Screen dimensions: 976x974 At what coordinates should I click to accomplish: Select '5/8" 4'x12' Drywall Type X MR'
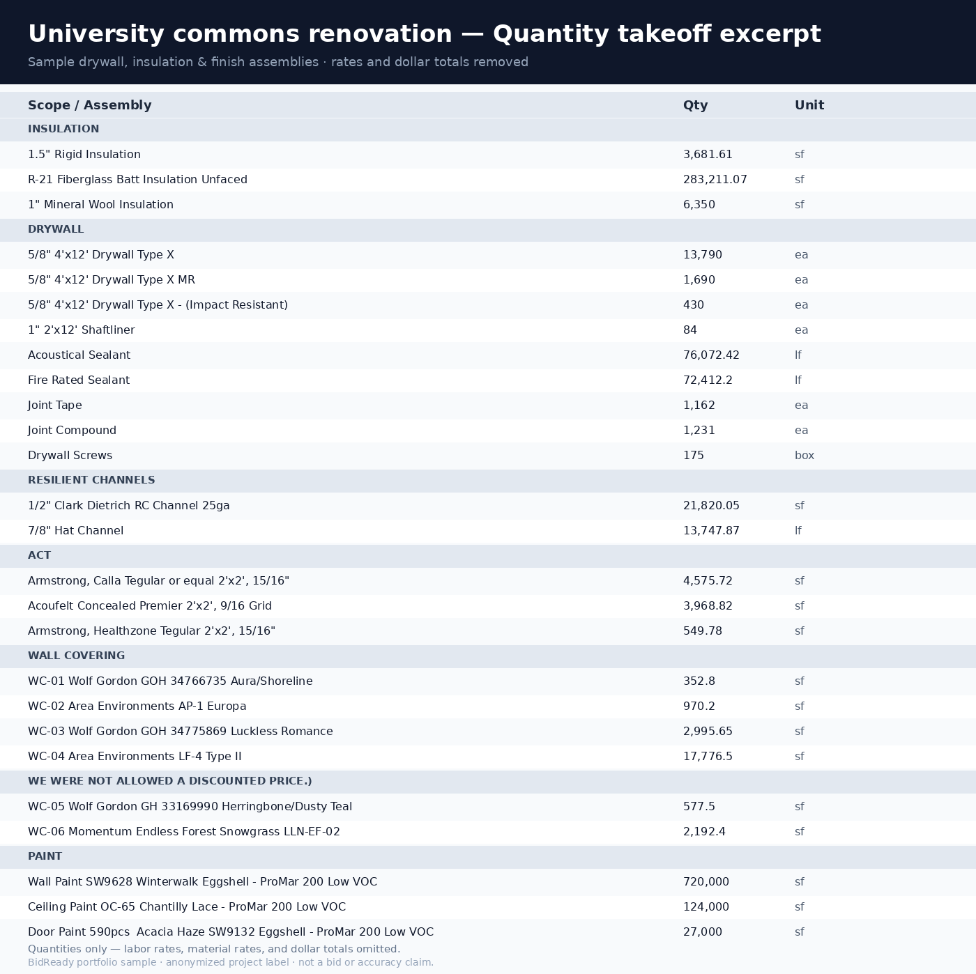(x=112, y=280)
